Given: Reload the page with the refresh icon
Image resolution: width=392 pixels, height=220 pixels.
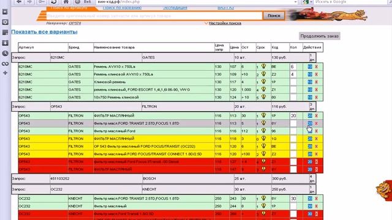Looking at the screenshot, I should 53,2.
